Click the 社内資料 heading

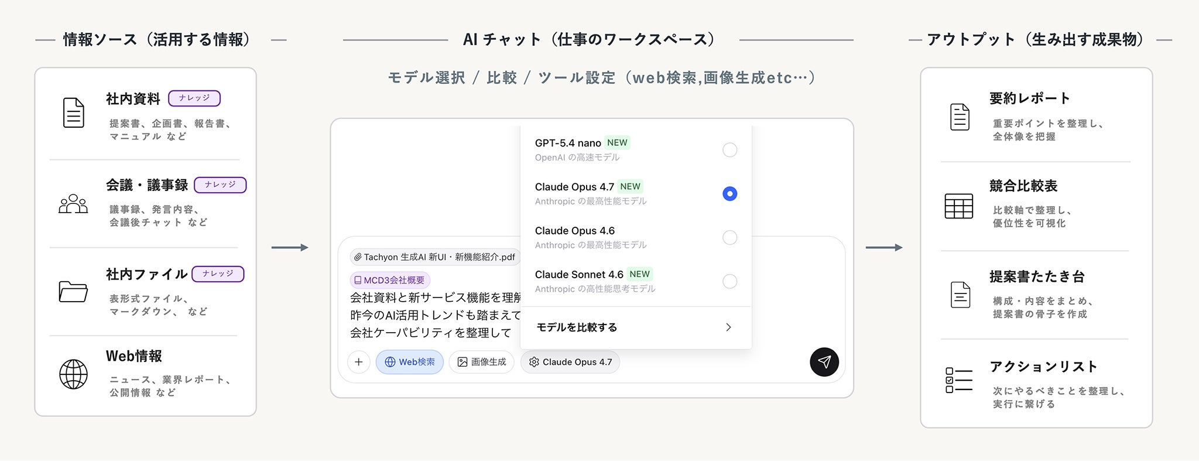tap(133, 99)
